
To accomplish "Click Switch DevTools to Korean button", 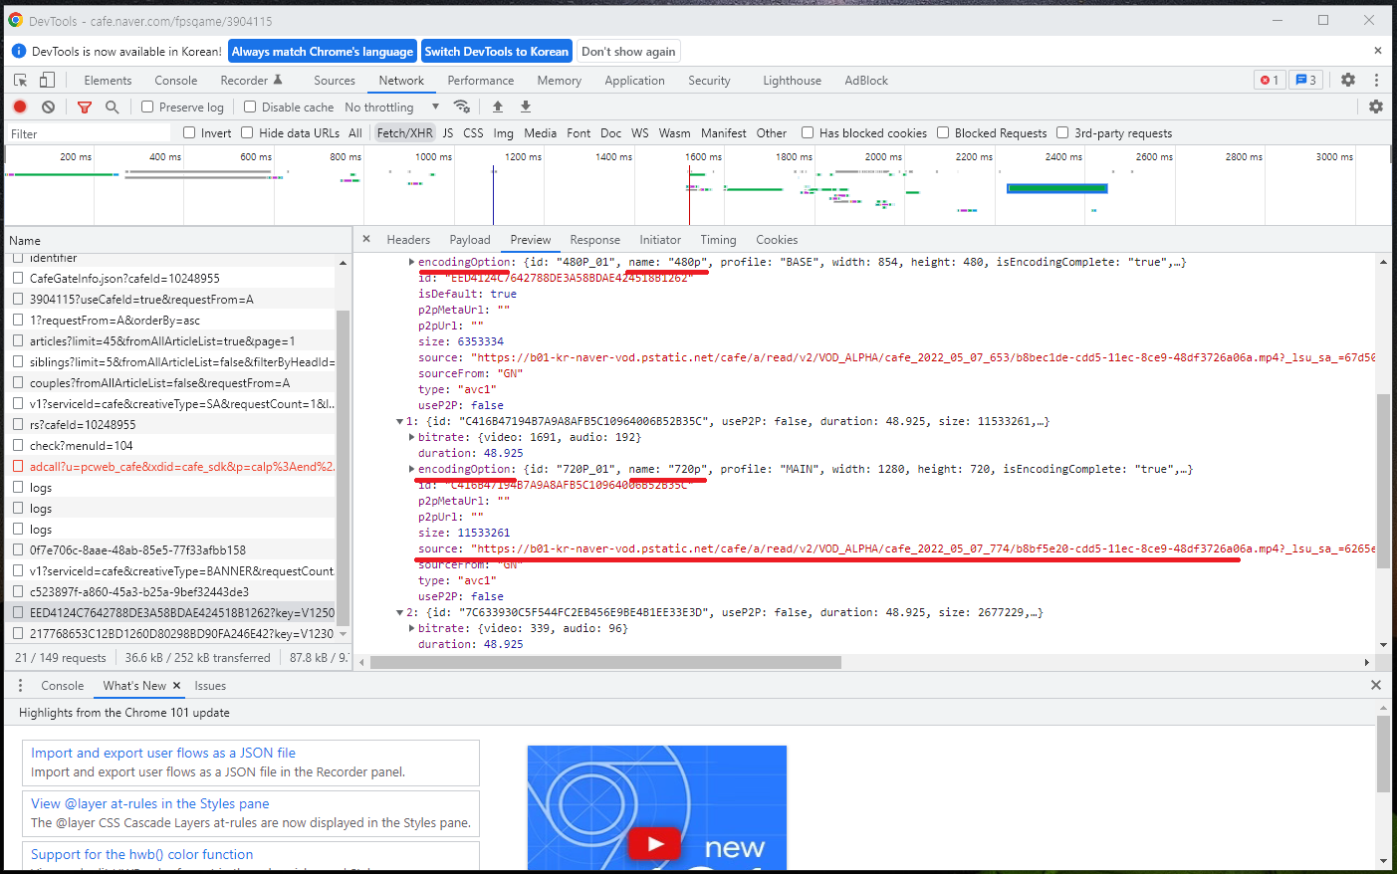I will click(496, 52).
